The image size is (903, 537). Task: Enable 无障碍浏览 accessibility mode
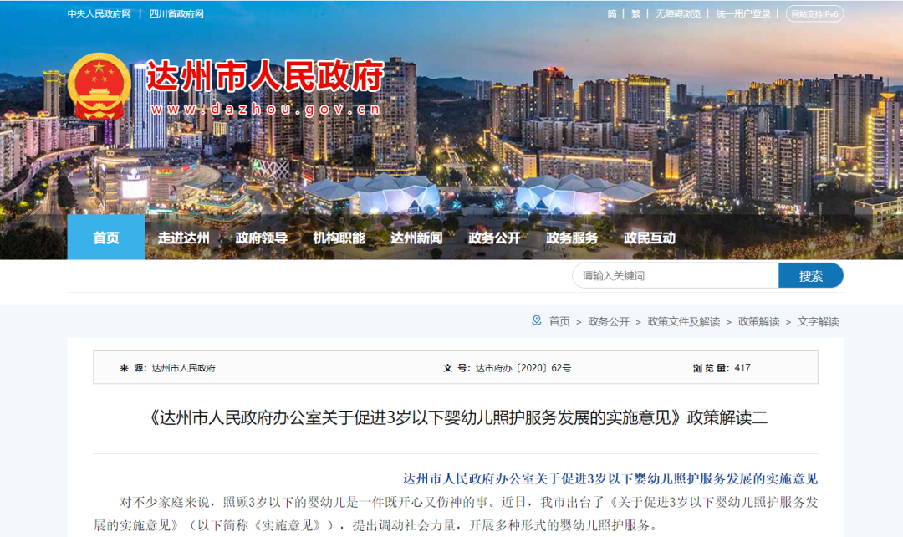pyautogui.click(x=678, y=14)
